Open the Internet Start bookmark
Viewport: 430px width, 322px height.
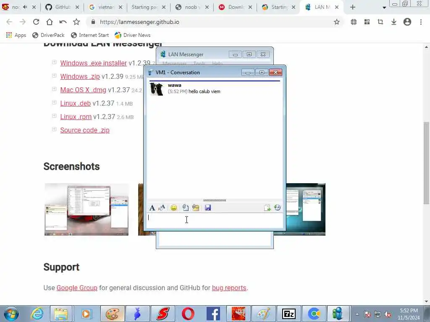pyautogui.click(x=90, y=35)
